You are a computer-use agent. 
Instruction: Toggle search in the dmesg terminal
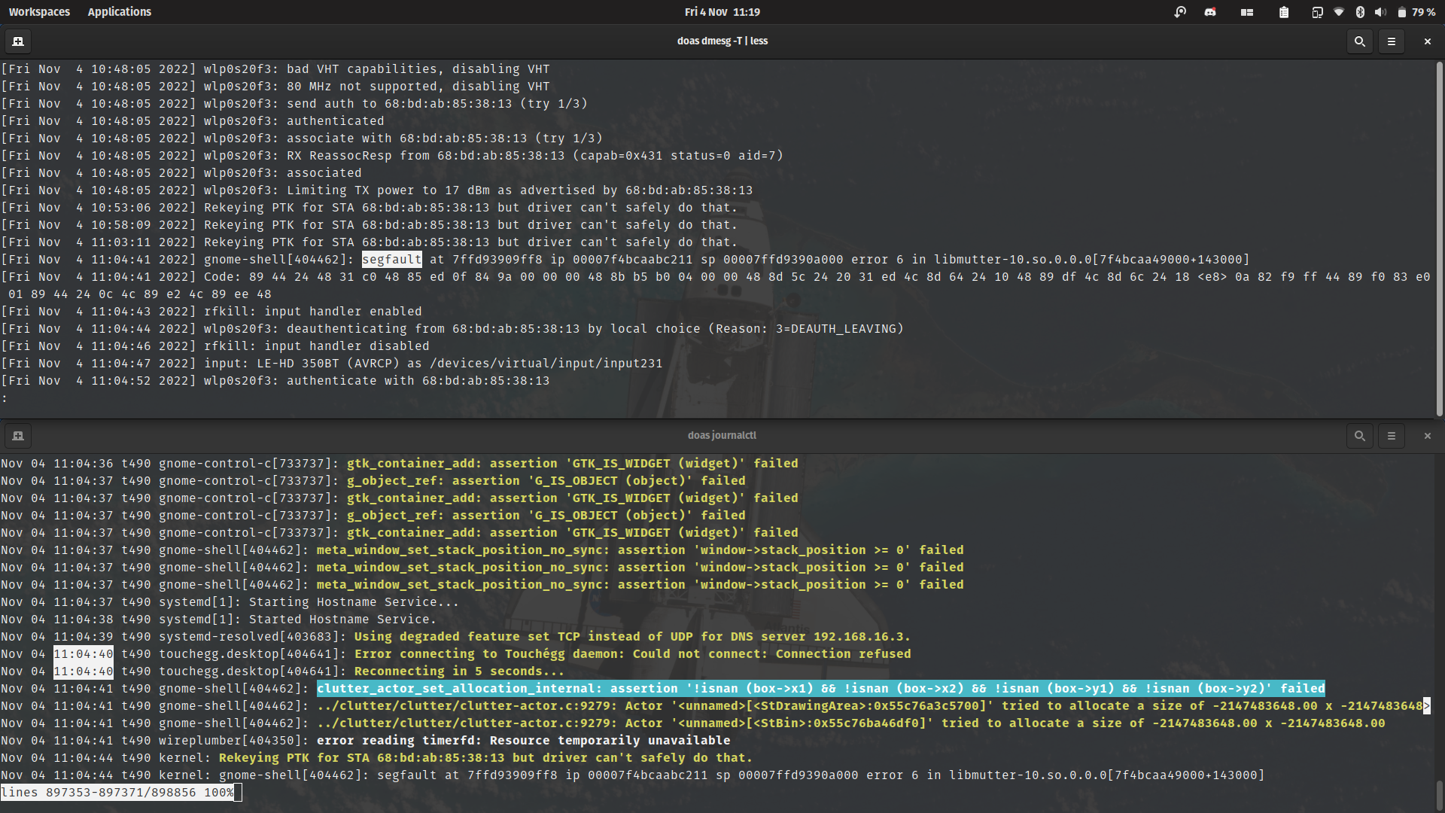1359,41
